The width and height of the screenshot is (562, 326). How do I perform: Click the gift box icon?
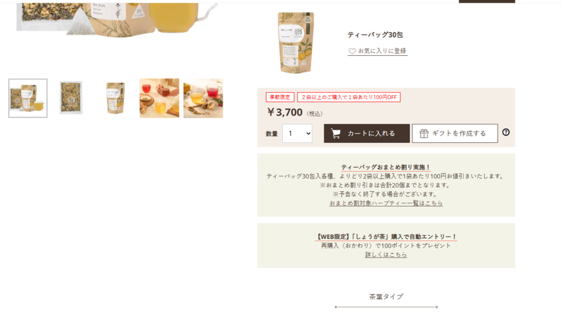(x=424, y=134)
